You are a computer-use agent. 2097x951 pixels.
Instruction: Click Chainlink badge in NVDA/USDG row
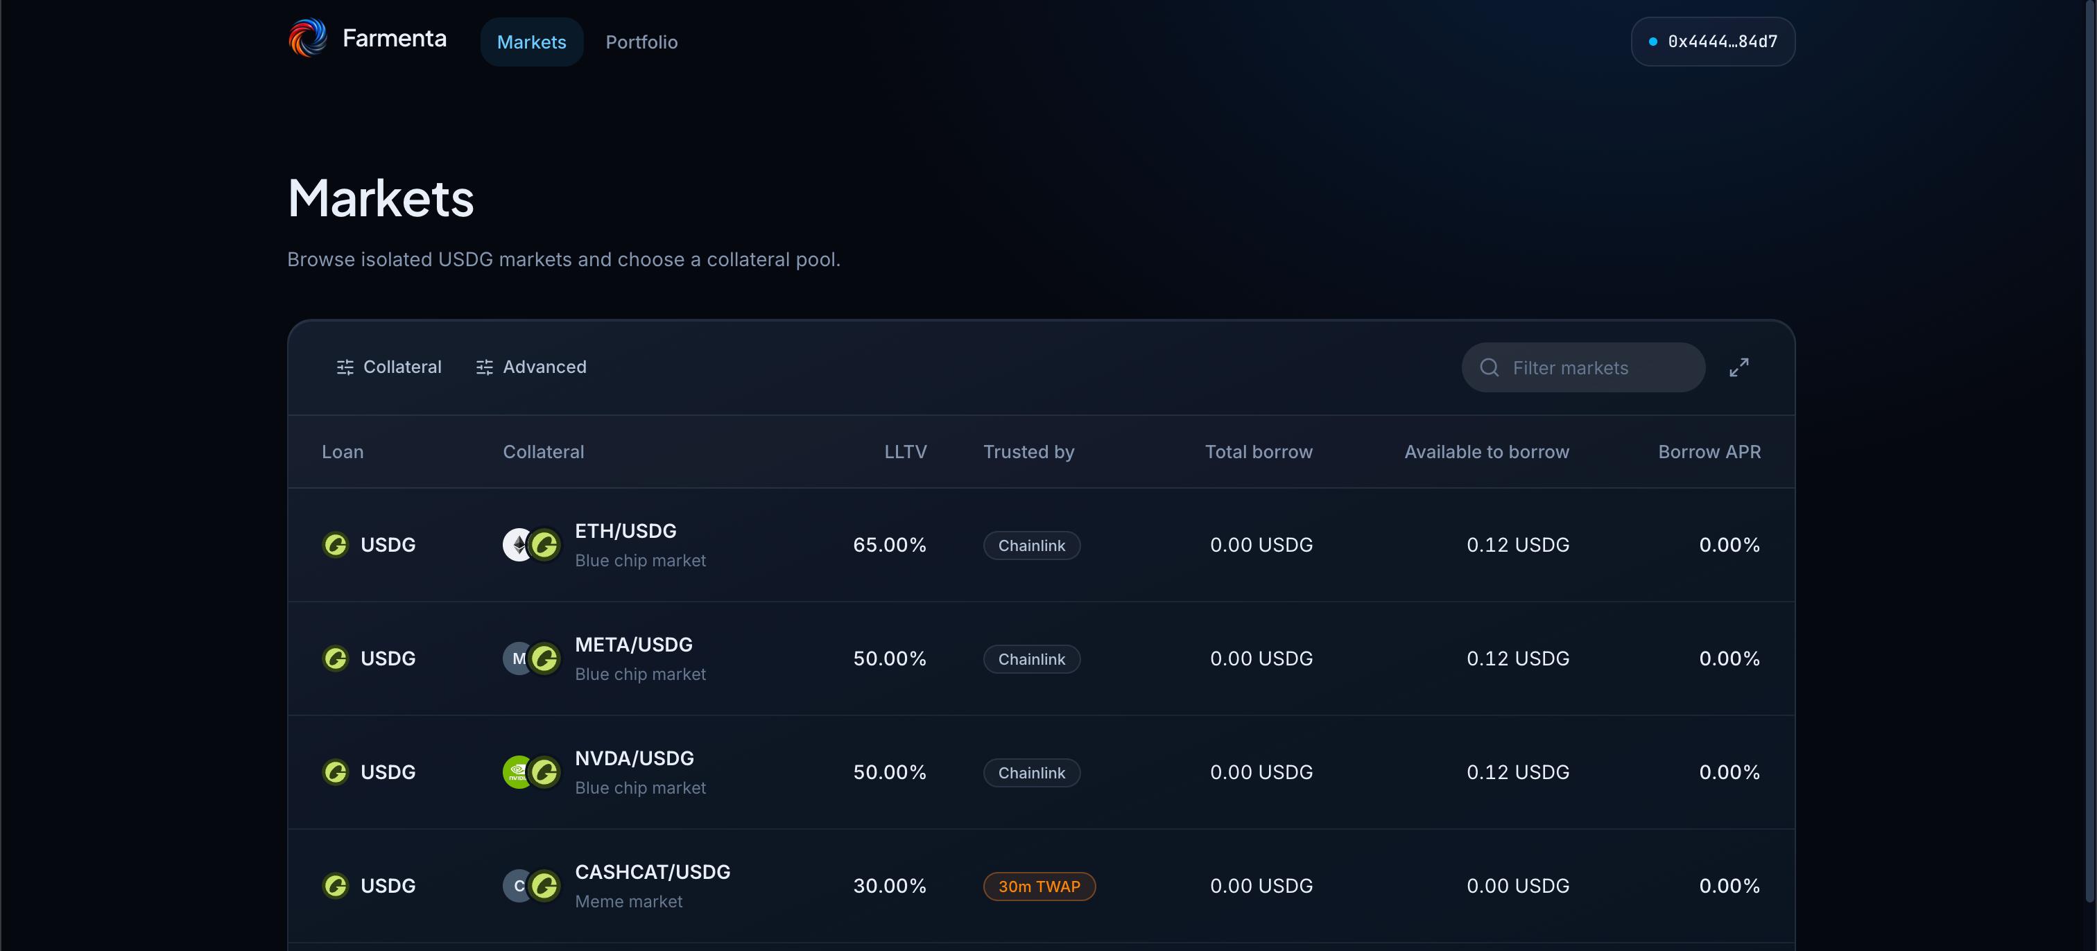(x=1031, y=773)
